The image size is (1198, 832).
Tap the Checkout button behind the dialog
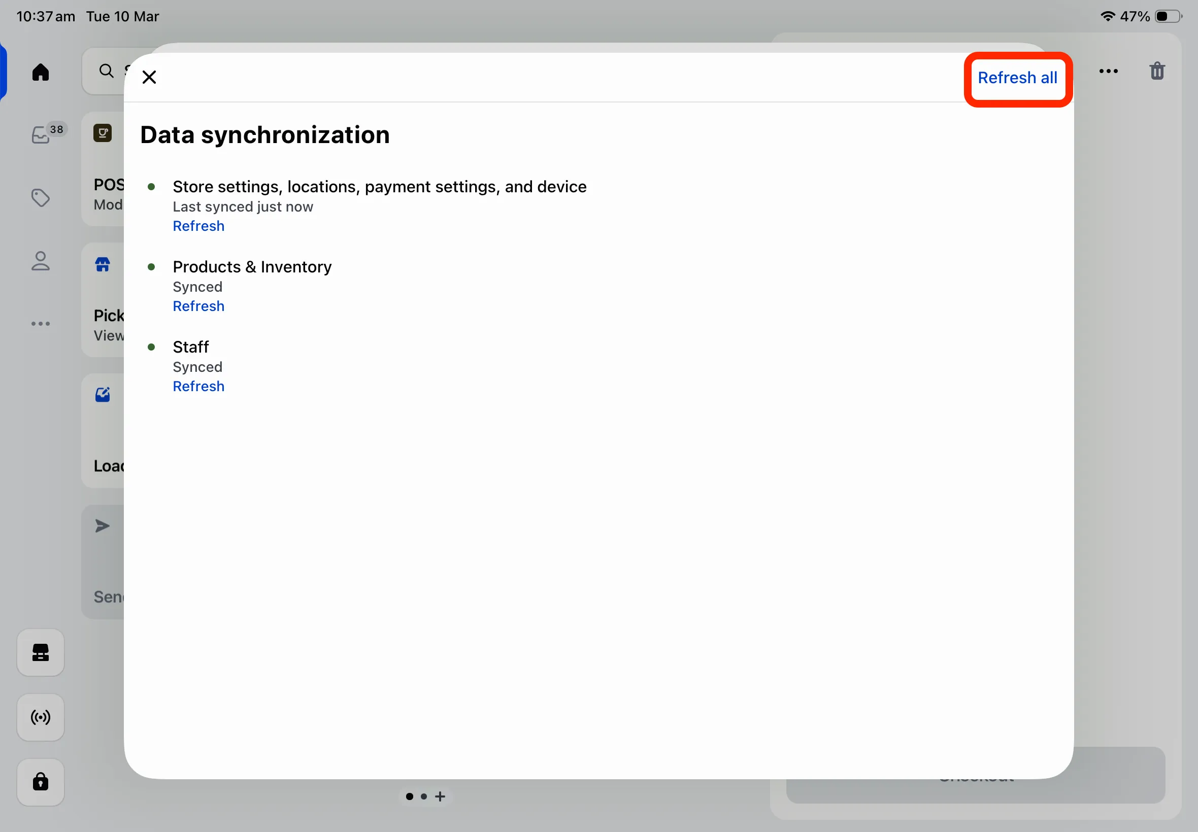pos(975,775)
